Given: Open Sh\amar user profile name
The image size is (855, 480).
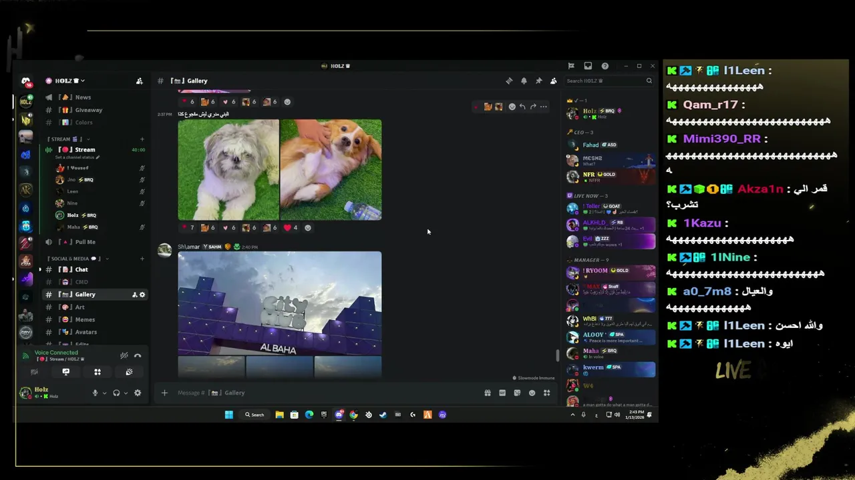Looking at the screenshot, I should [x=188, y=247].
